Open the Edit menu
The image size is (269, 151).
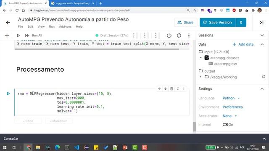click(30, 26)
